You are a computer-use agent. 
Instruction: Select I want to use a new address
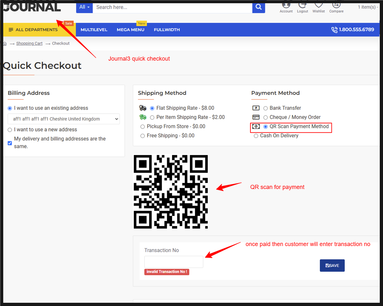point(10,130)
